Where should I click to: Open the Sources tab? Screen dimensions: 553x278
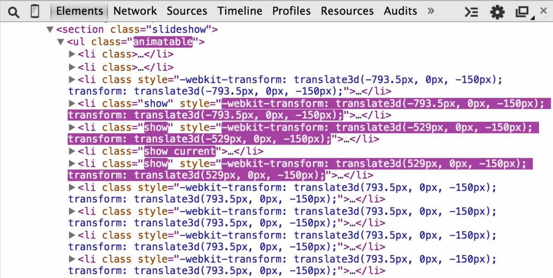pyautogui.click(x=187, y=11)
